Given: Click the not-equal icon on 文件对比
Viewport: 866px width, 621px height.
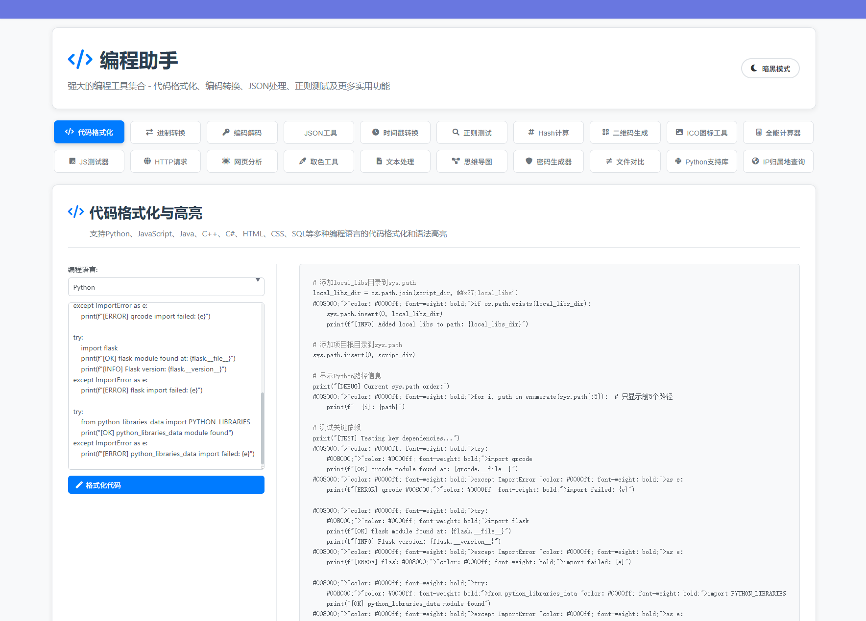Looking at the screenshot, I should pos(609,161).
